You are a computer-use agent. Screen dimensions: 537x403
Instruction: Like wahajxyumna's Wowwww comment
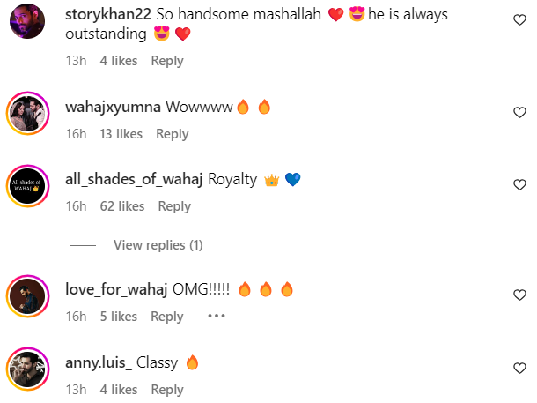click(519, 113)
